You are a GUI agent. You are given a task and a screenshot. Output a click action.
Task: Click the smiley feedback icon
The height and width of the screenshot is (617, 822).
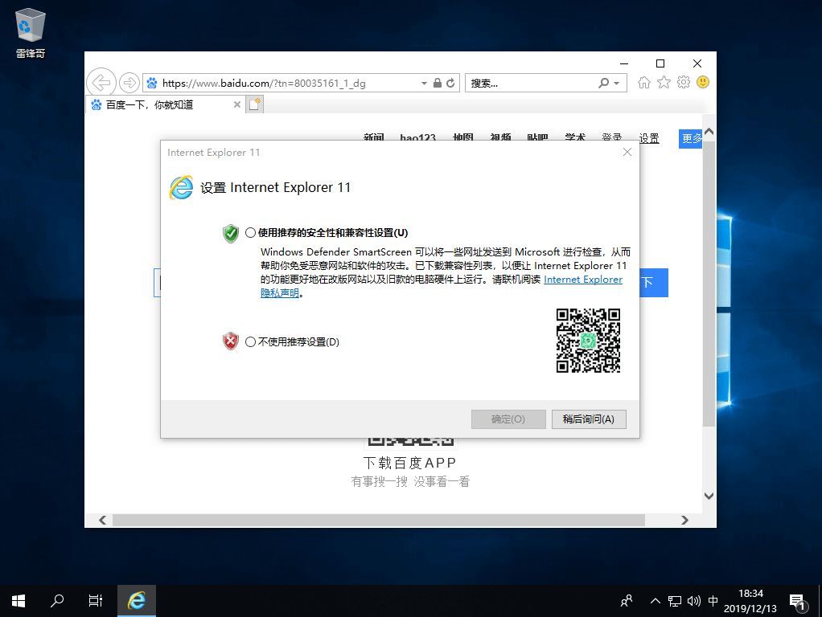[703, 83]
